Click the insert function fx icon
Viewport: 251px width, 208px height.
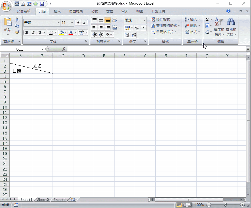pyautogui.click(x=64, y=49)
